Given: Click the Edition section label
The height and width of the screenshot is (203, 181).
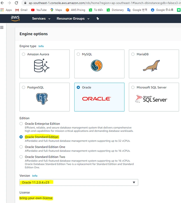Looking at the screenshot, I should (24, 118).
